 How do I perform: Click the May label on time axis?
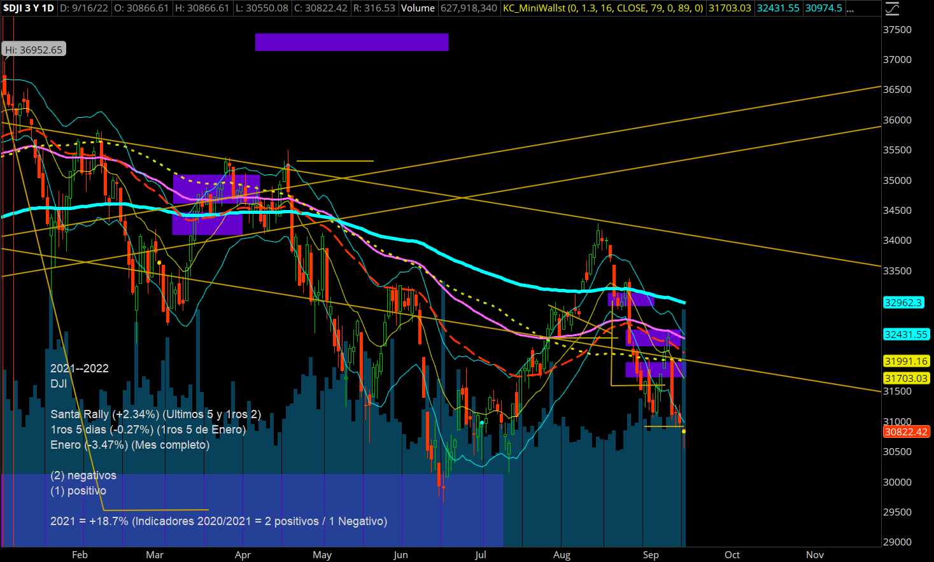pos(322,555)
